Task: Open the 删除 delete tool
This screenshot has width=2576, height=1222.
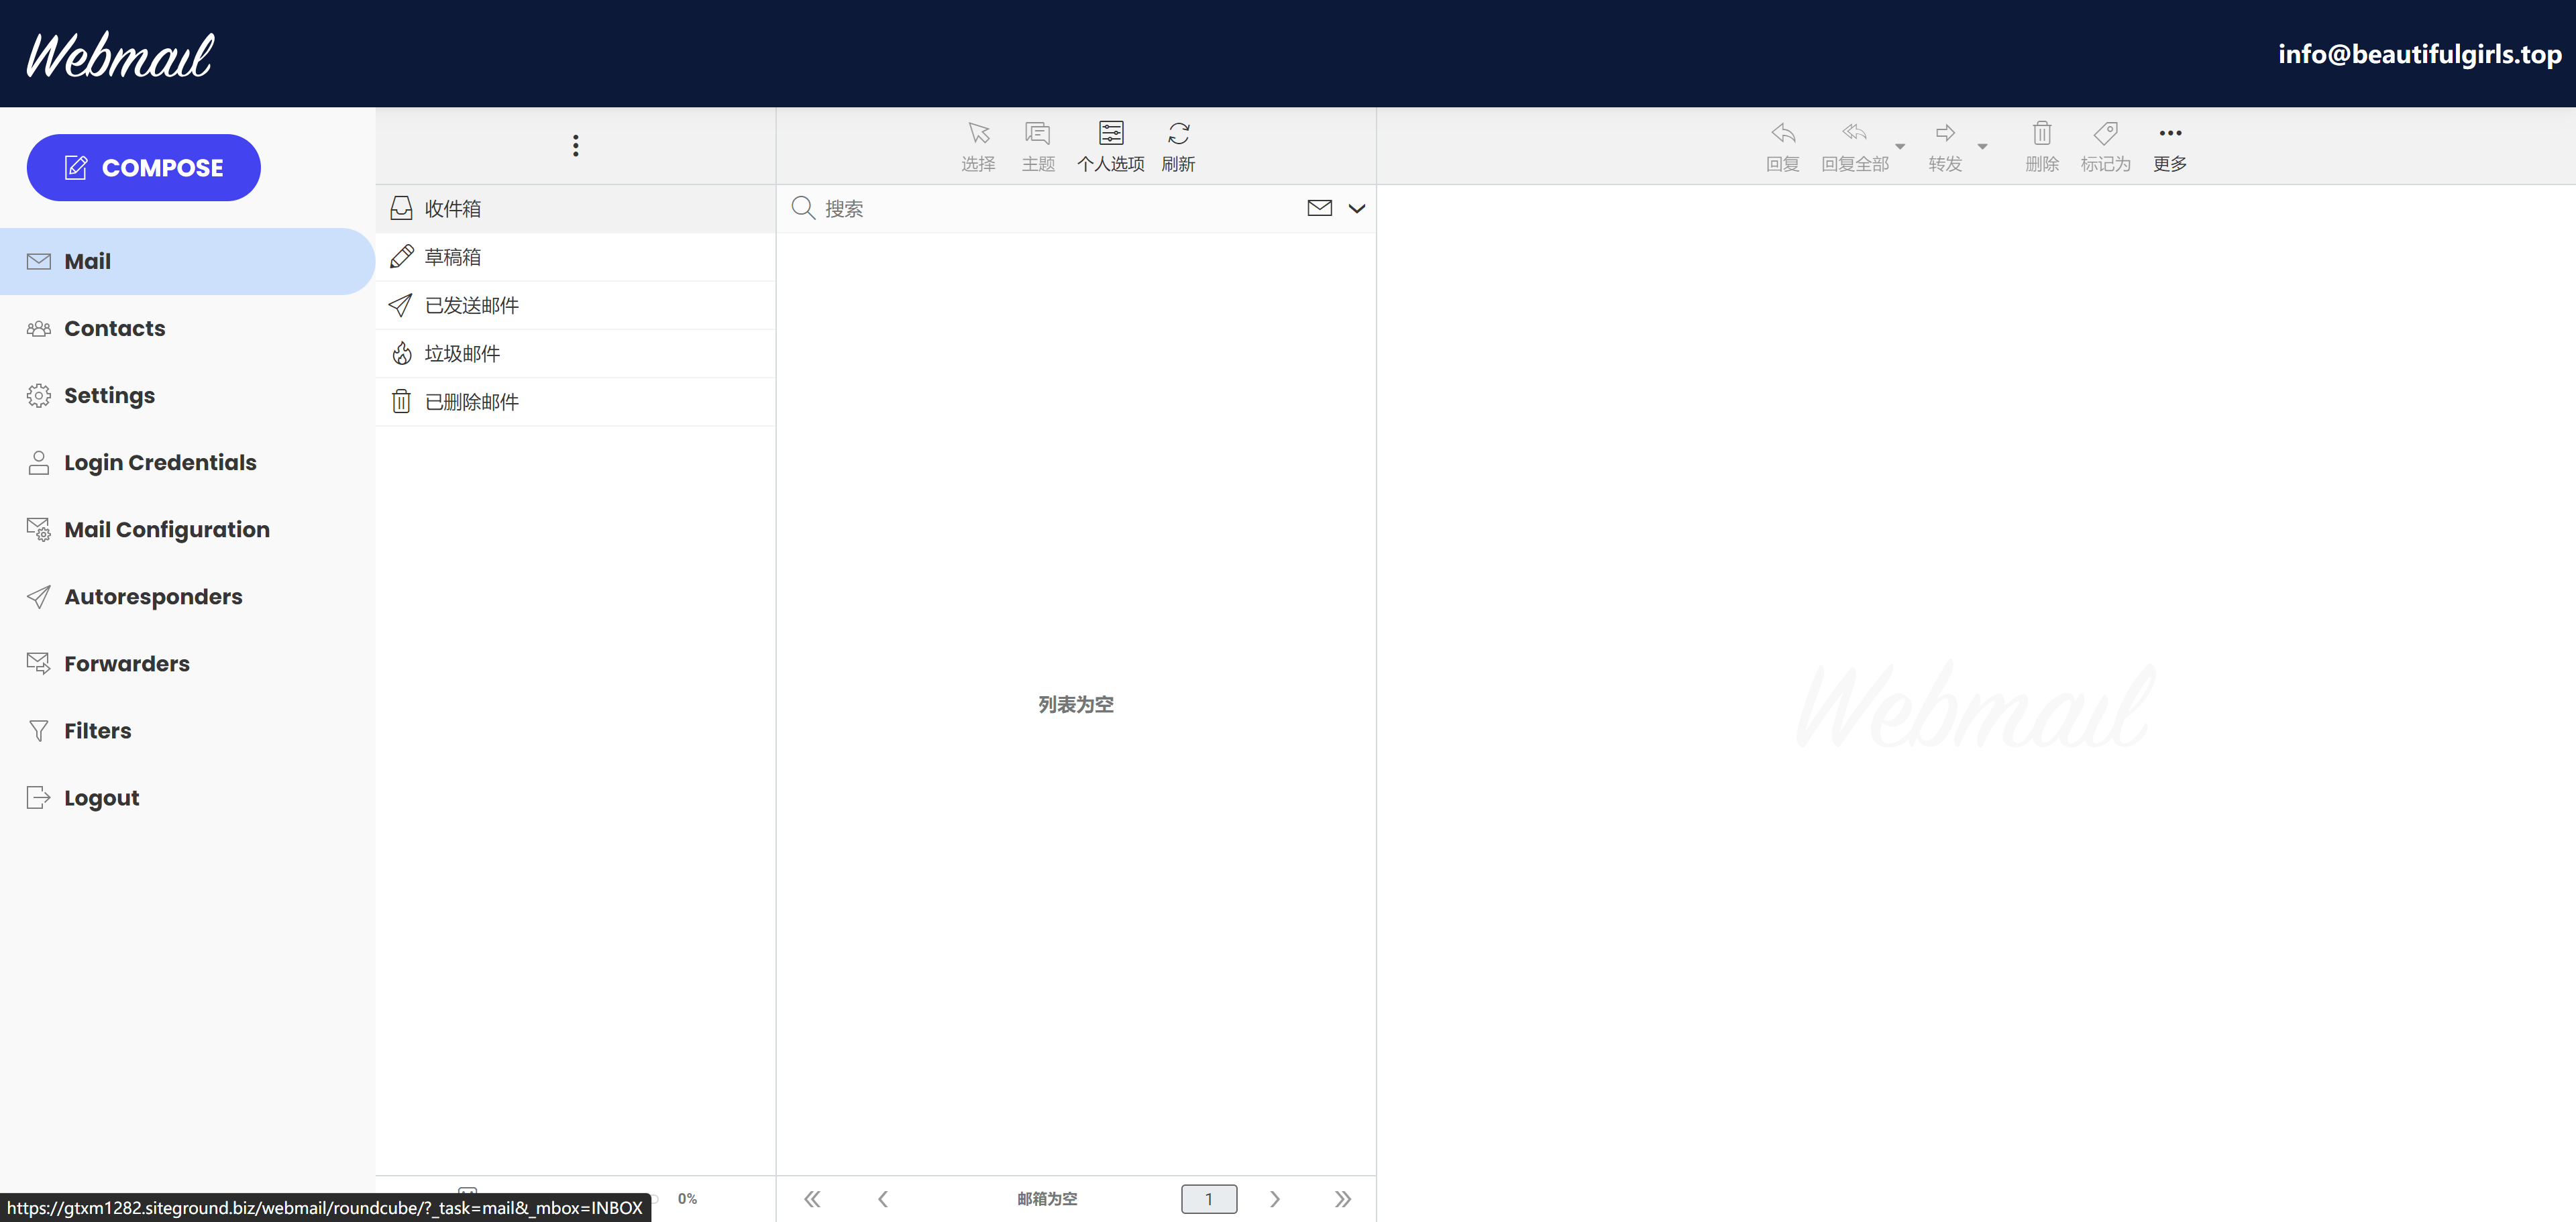Action: pos(2041,145)
